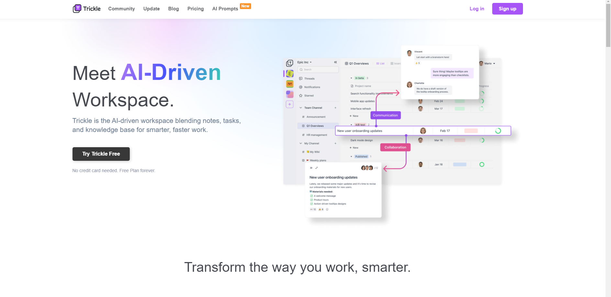Collapse the A/B test group

pos(351,125)
